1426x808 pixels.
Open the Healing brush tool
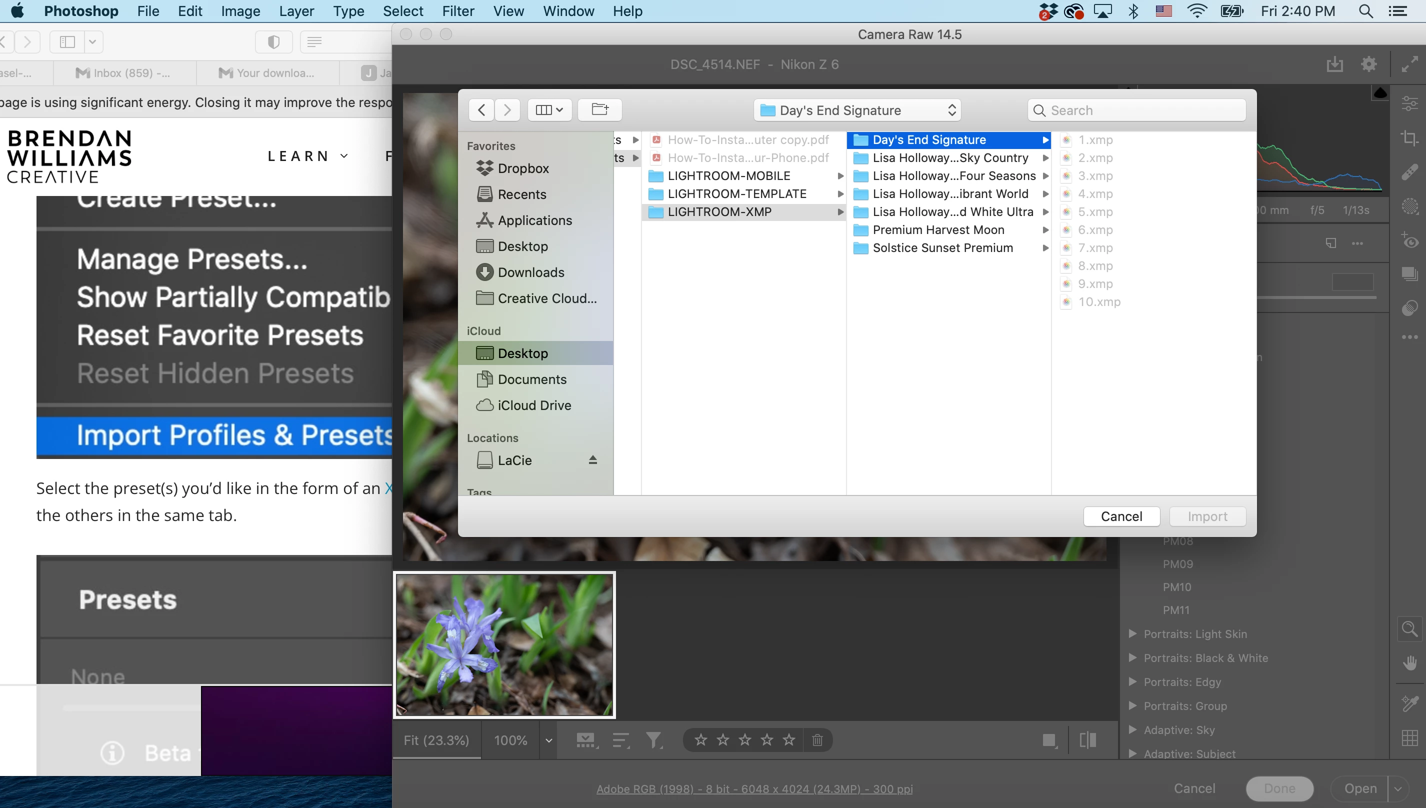pos(1409,172)
